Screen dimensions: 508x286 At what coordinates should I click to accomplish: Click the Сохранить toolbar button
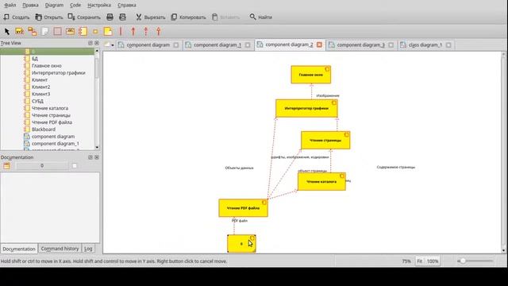pyautogui.click(x=84, y=17)
